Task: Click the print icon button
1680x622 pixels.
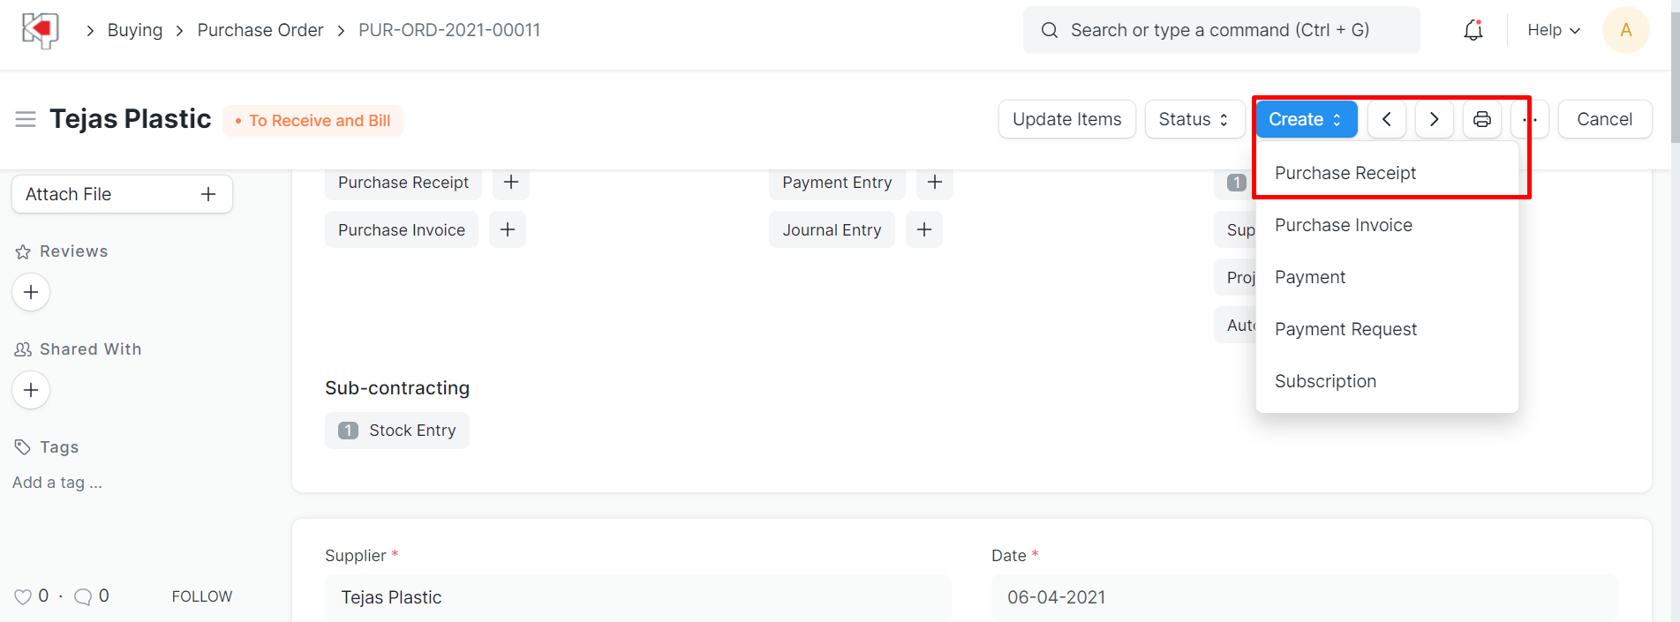Action: pos(1481,119)
